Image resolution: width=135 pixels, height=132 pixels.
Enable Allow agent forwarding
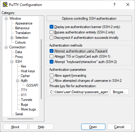click(x=51, y=76)
